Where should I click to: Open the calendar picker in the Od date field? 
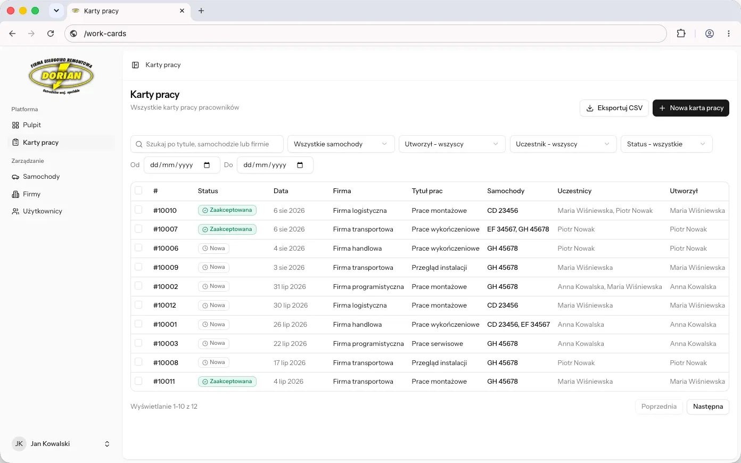(x=207, y=165)
